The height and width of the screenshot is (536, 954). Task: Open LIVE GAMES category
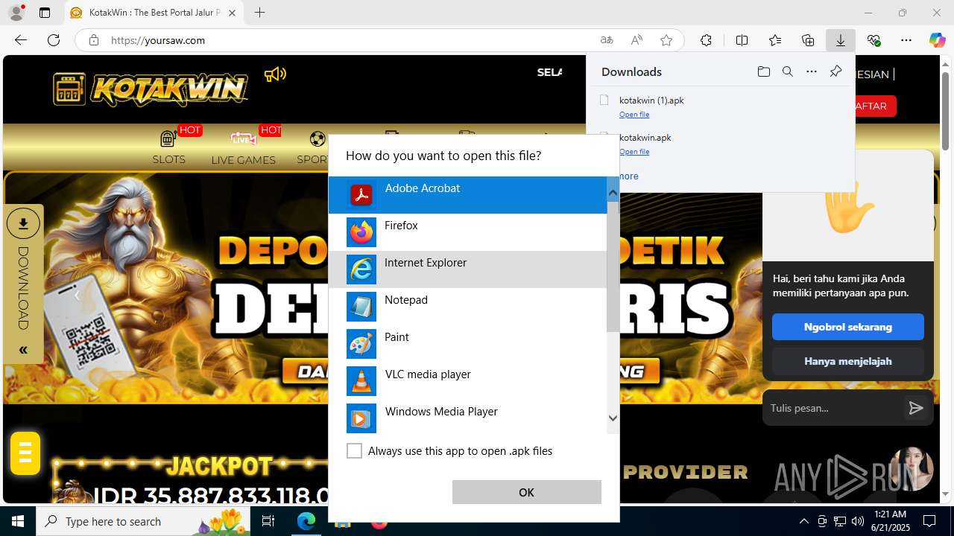click(x=243, y=147)
